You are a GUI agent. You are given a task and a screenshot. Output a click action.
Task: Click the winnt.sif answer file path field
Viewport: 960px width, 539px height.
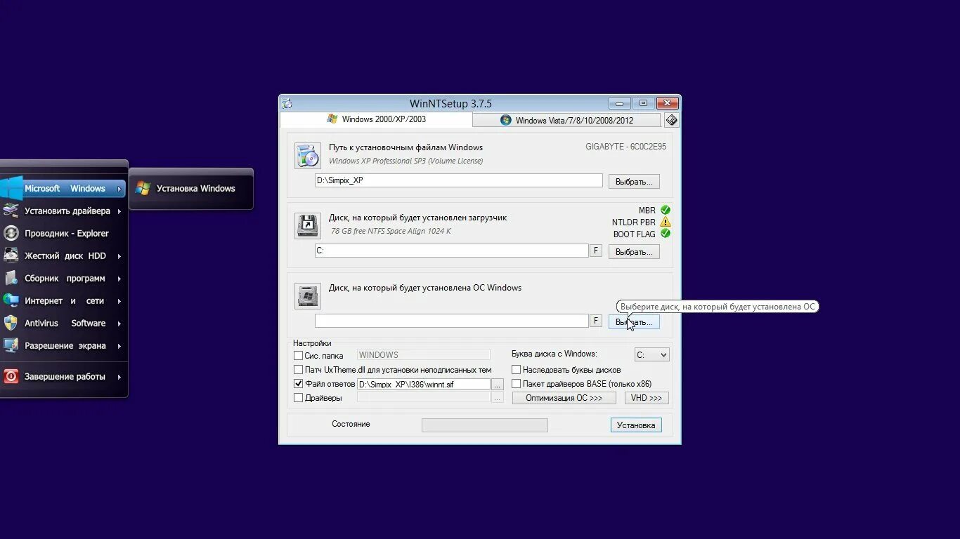[x=424, y=385]
